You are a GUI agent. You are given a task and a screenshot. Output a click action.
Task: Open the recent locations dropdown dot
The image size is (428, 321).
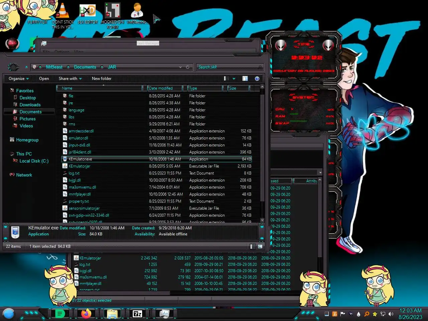[26, 67]
